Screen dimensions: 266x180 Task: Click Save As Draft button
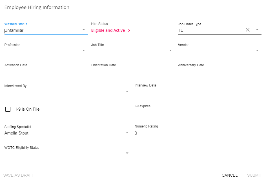click(19, 175)
